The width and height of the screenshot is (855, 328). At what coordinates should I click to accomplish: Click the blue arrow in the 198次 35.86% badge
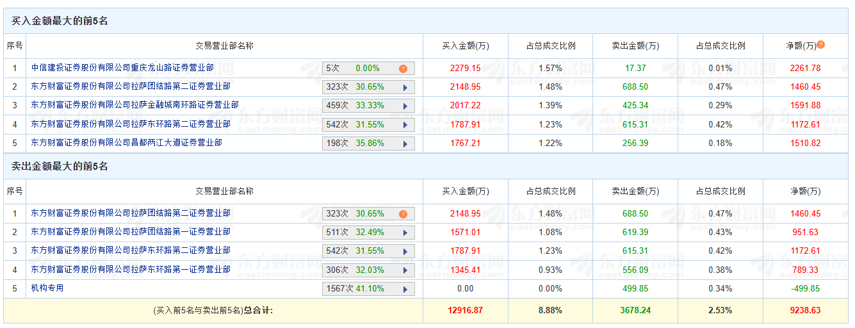405,143
